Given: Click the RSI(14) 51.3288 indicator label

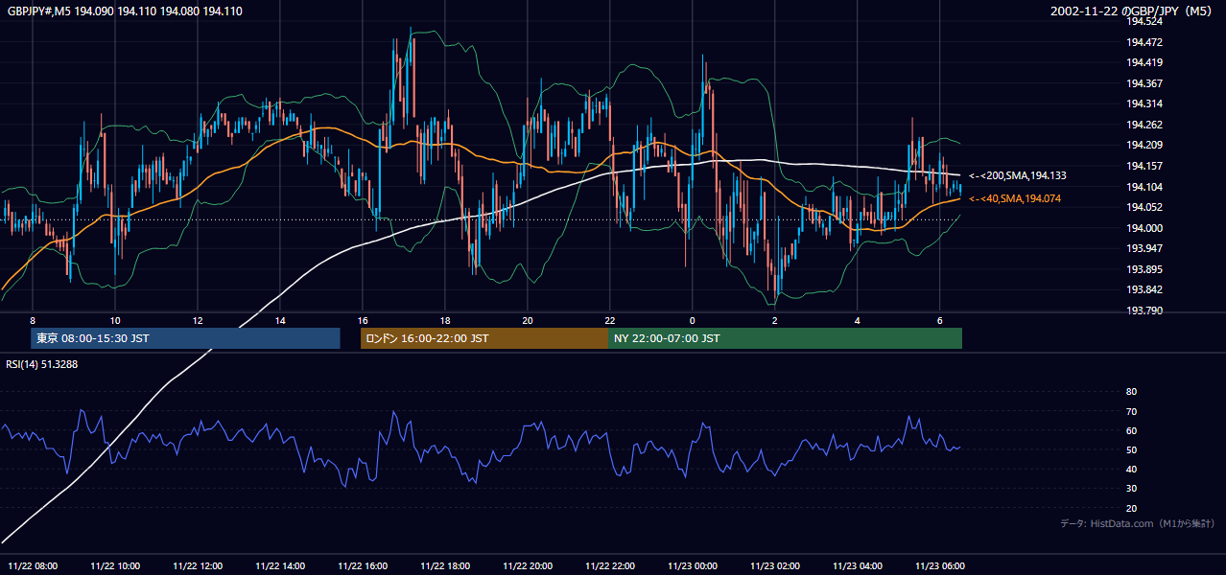Looking at the screenshot, I should point(42,364).
